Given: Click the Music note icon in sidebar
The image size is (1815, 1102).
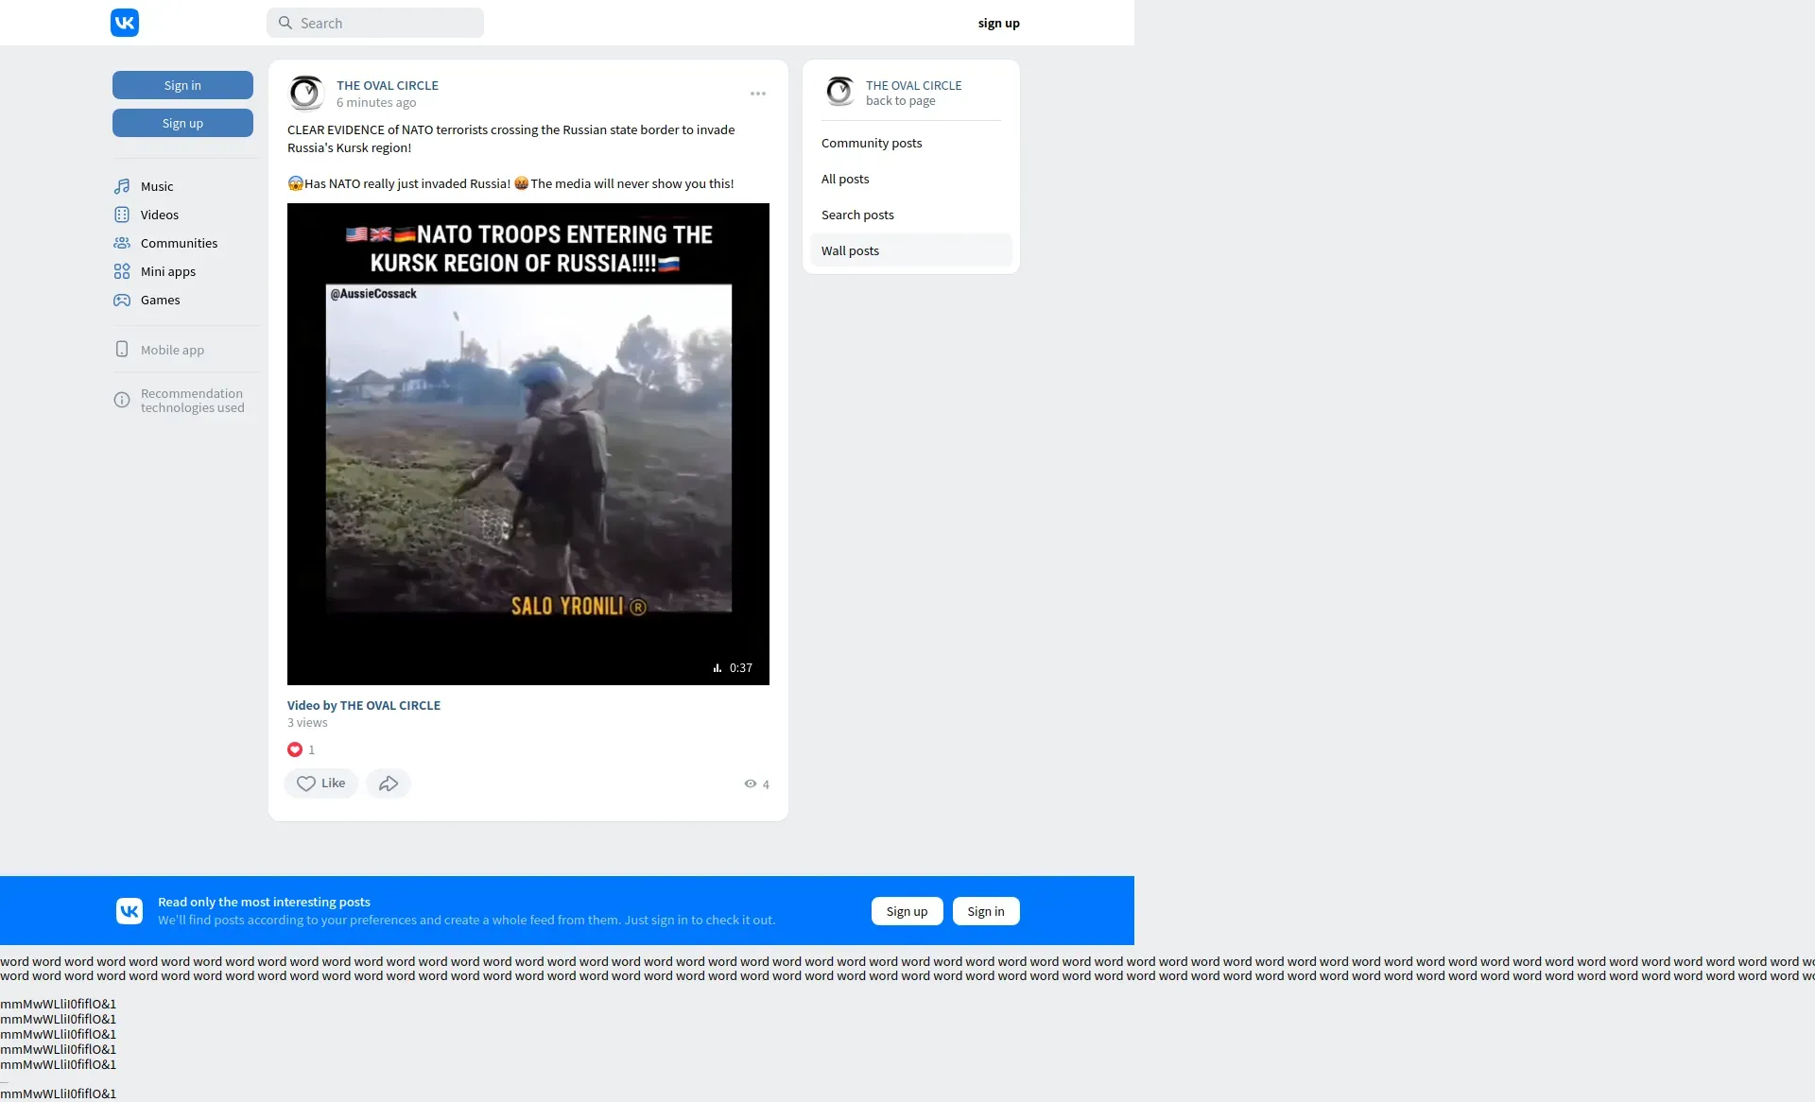Looking at the screenshot, I should (122, 186).
